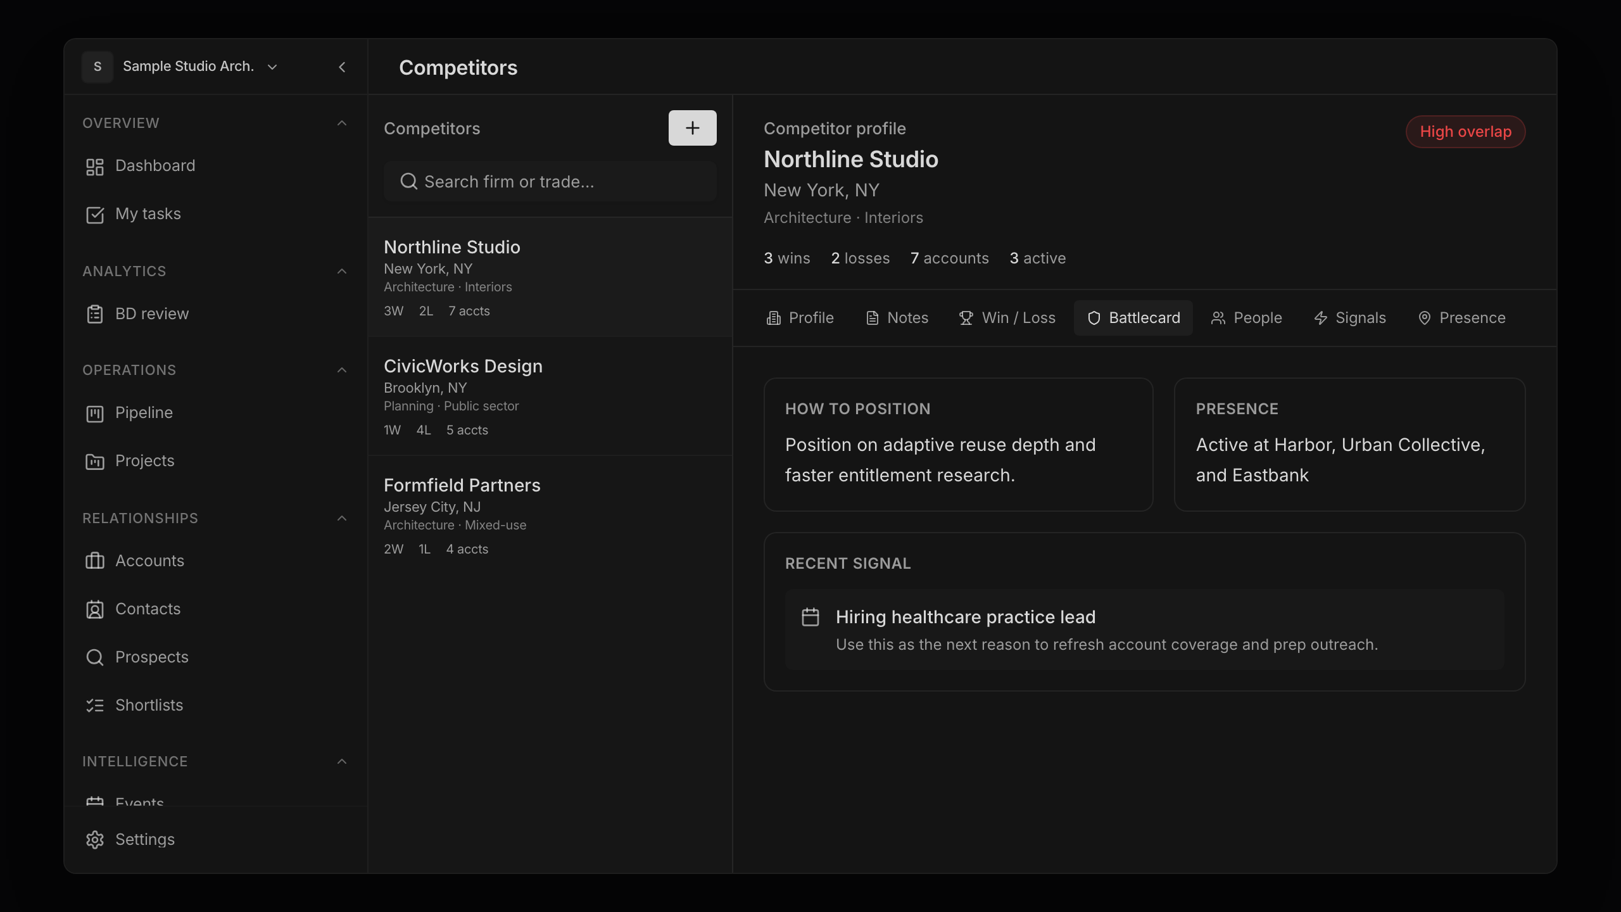Switch to the Notes tab
1621x912 pixels.
tap(897, 318)
